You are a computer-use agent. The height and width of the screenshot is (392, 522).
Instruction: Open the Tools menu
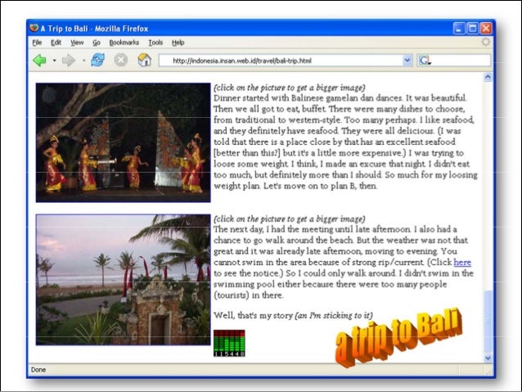(x=155, y=42)
